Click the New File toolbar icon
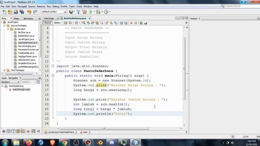Screen dimensions: 260x146 [4, 12]
